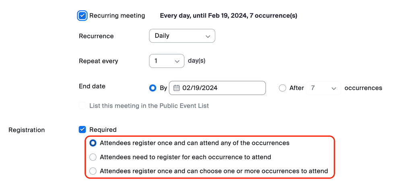Toggle the Registration Required checkbox
Viewport: 402px width, 183px height.
82,130
